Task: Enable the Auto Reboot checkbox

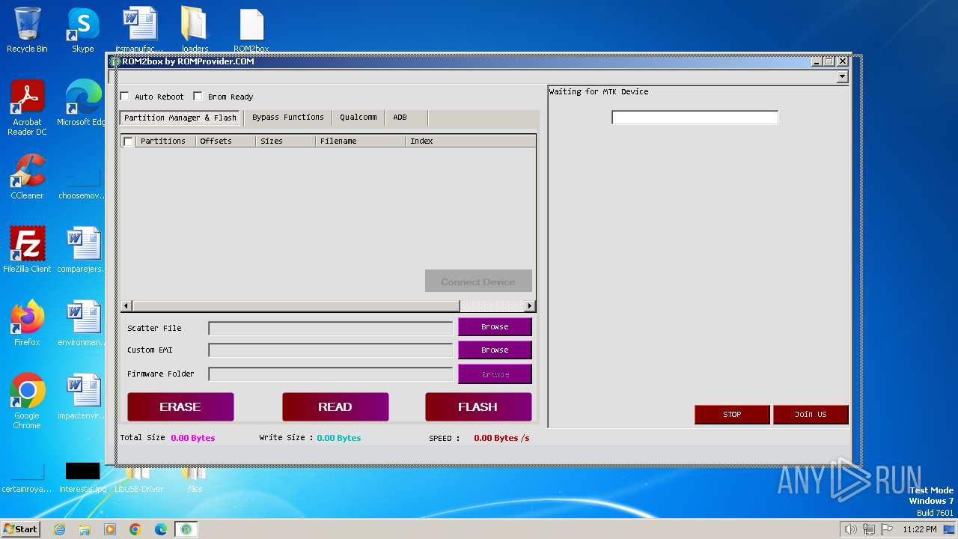Action: point(125,96)
